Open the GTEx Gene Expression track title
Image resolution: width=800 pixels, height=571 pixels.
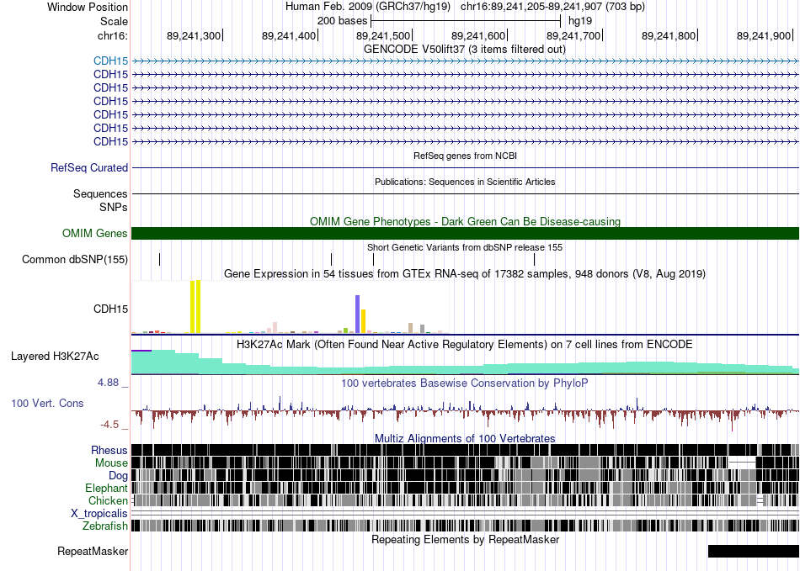point(465,274)
